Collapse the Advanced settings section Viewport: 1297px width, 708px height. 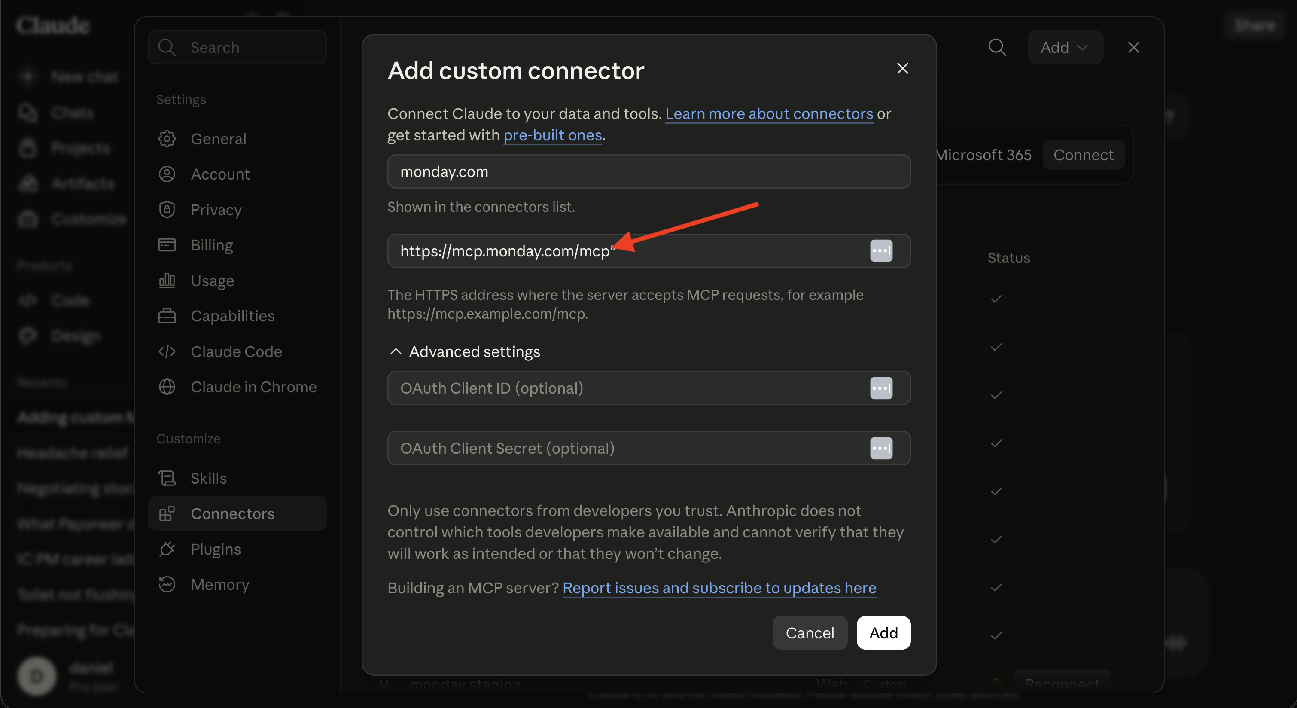point(465,351)
